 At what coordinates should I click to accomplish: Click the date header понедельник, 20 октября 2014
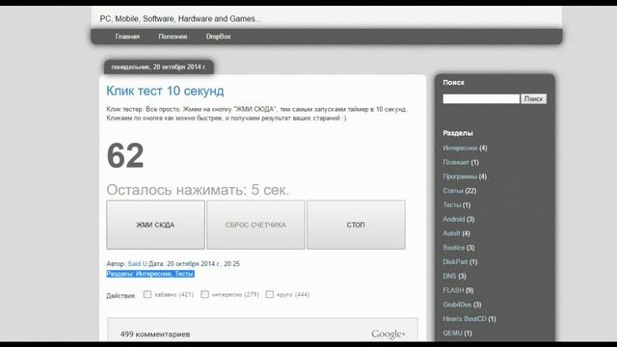(x=158, y=67)
